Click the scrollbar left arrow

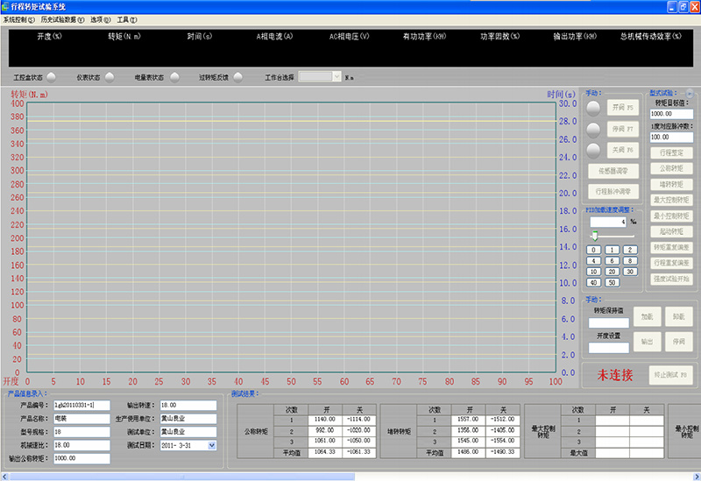[x=5, y=477]
